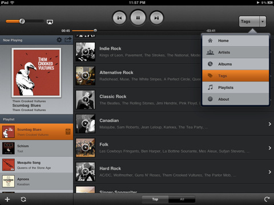Select Artists from the navigation menu
Viewport: 274px width, 205px height.
236,52
